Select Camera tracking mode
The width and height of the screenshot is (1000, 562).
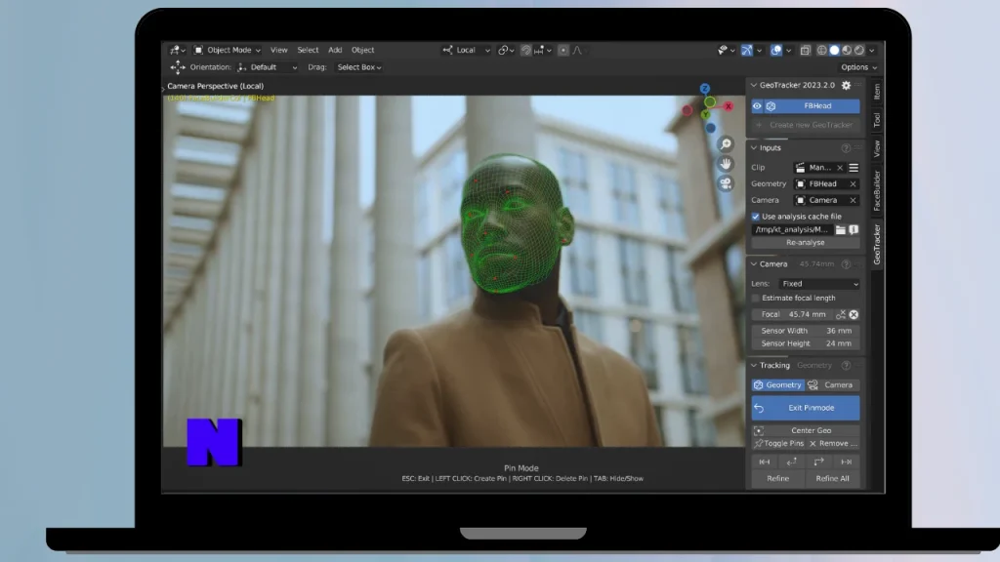[832, 384]
